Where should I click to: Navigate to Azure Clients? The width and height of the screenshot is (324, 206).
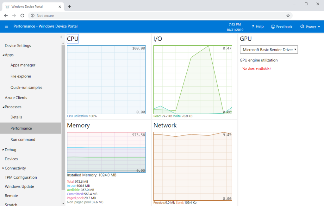pyautogui.click(x=16, y=98)
